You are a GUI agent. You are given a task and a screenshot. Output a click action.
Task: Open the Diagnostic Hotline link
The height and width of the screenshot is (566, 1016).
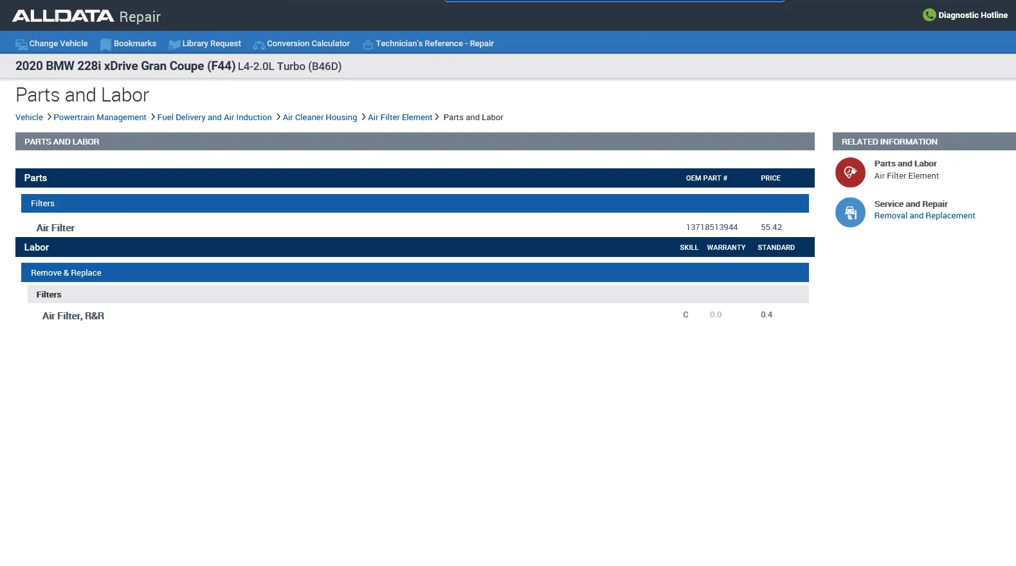(972, 15)
